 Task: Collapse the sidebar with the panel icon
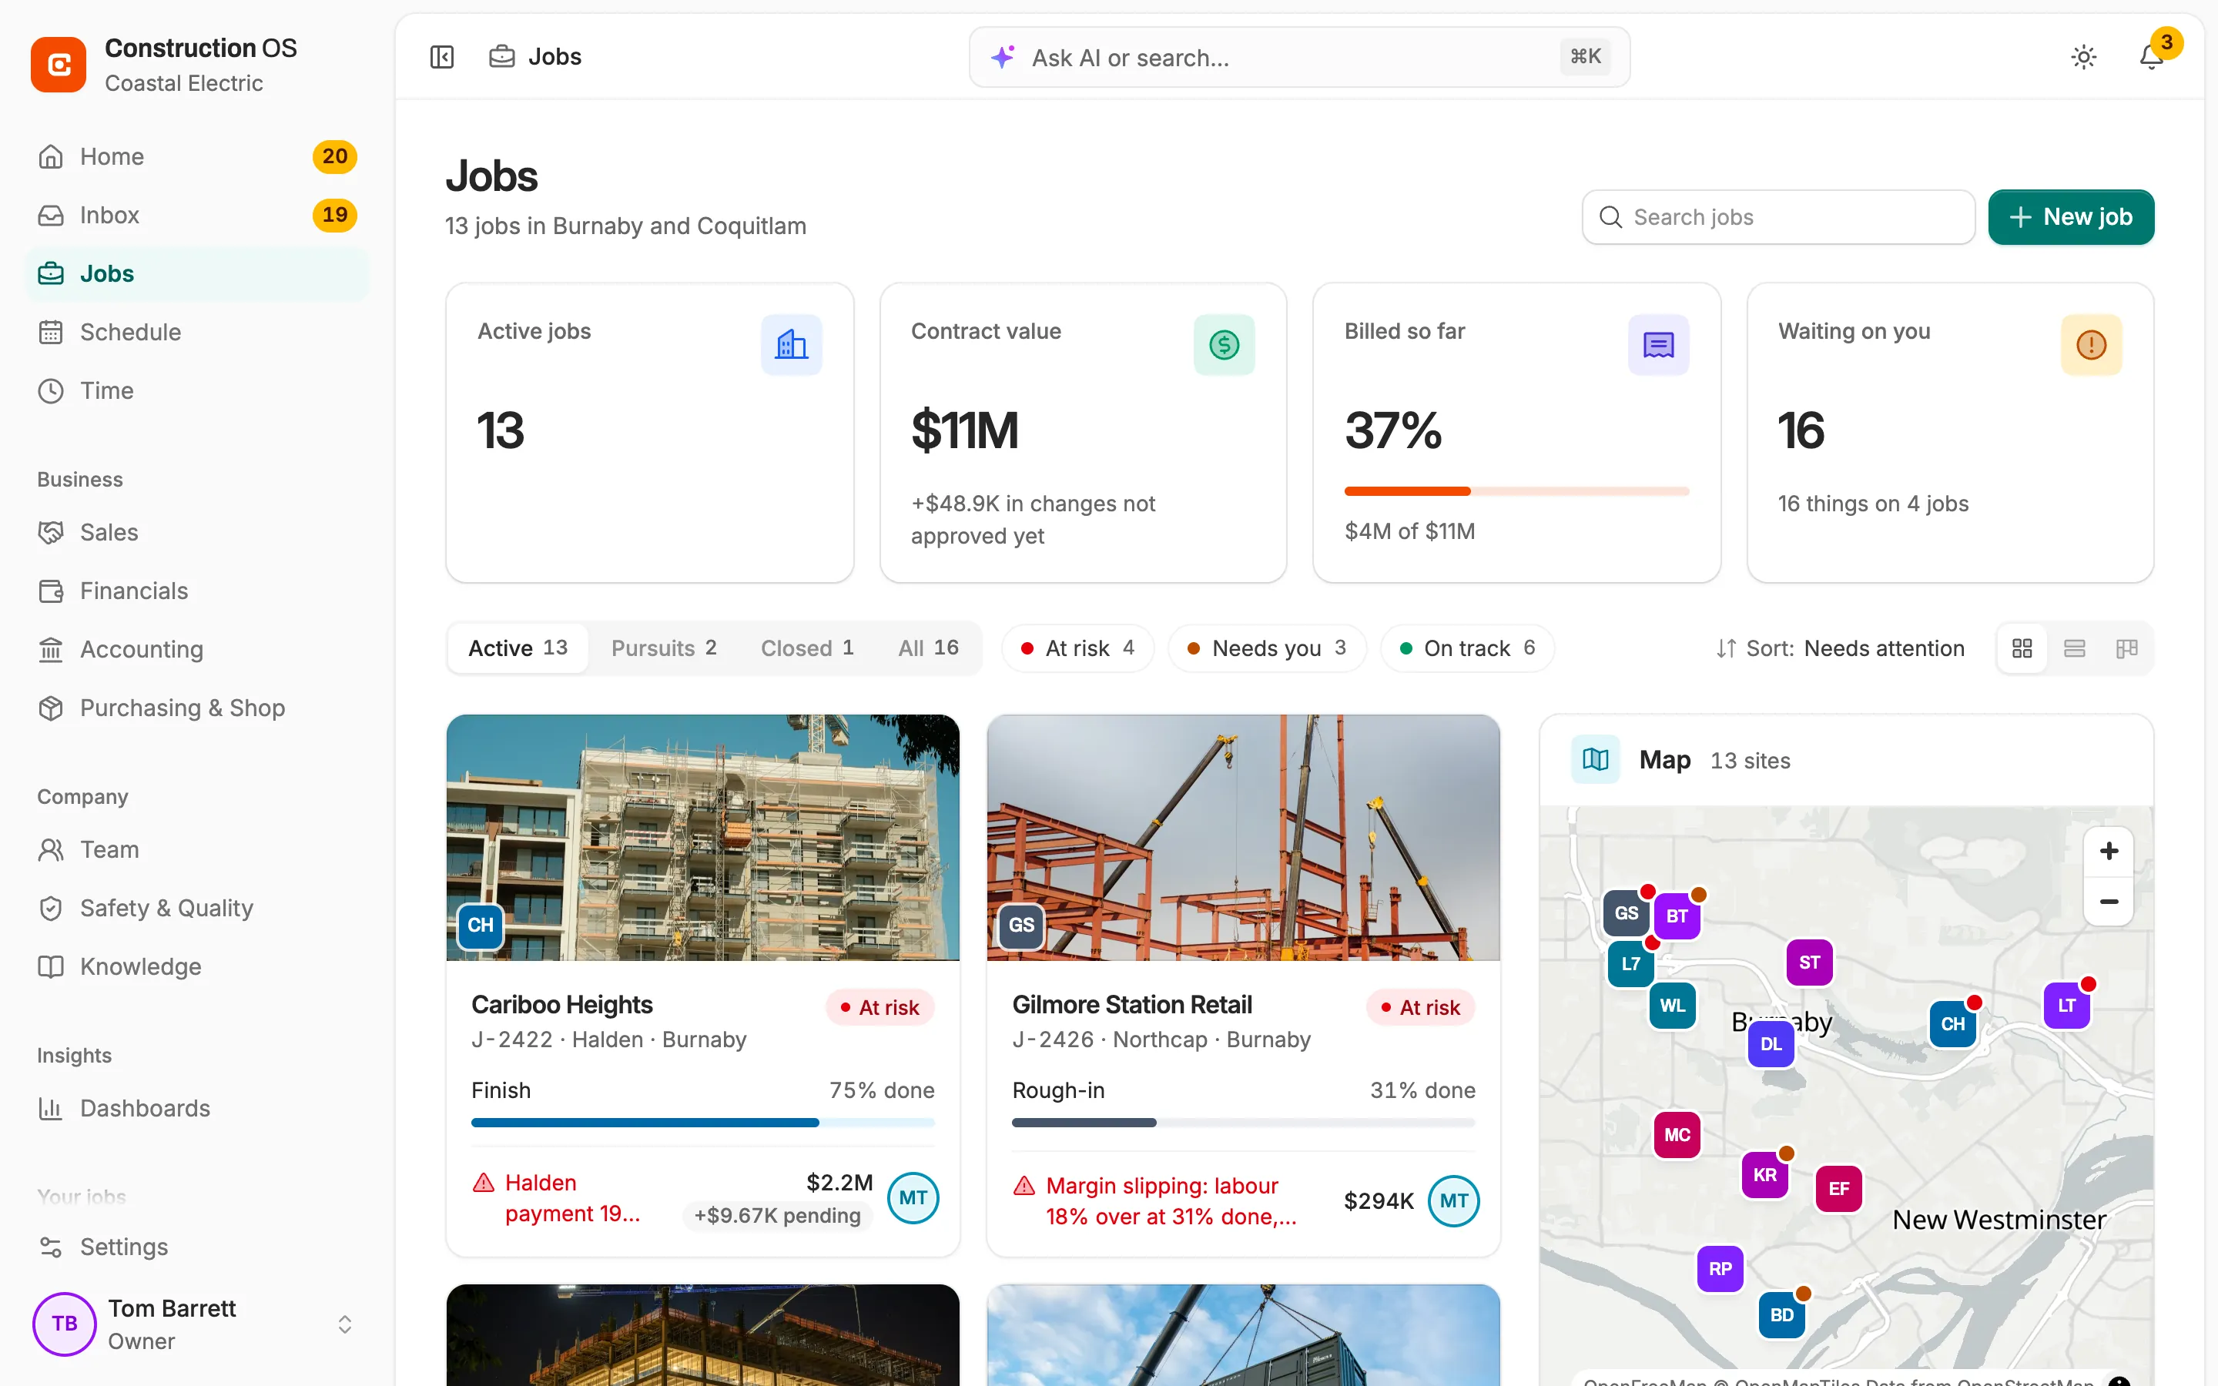(x=442, y=57)
